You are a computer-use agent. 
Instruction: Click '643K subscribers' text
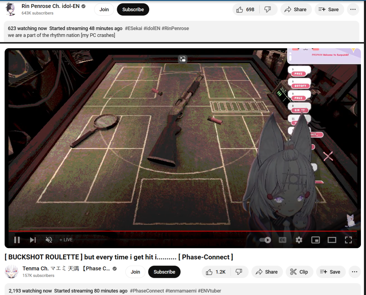click(37, 13)
